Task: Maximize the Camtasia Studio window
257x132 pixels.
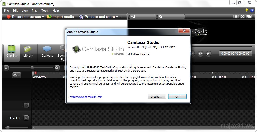Action: click(240, 3)
